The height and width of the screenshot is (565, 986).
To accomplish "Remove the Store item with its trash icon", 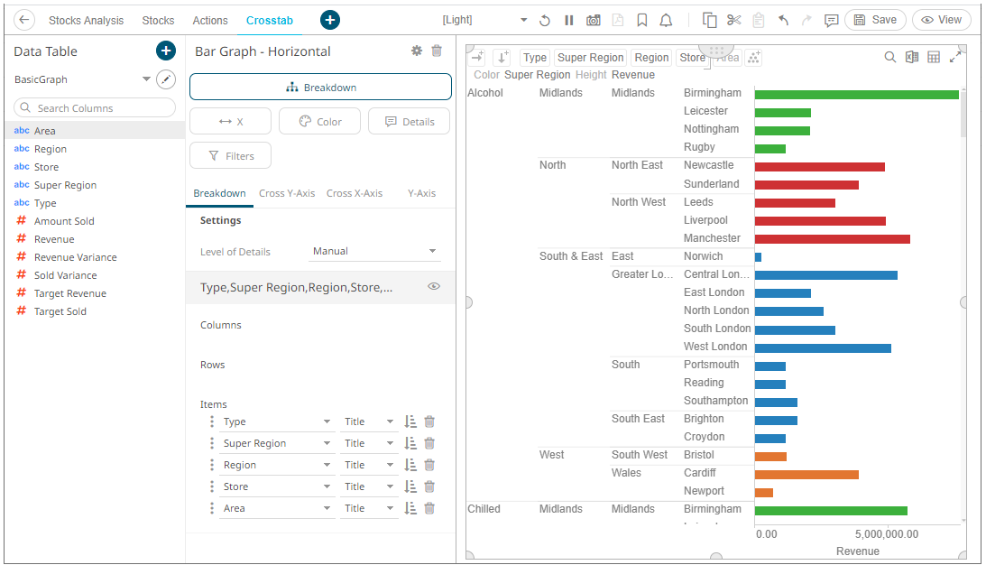I will point(429,486).
